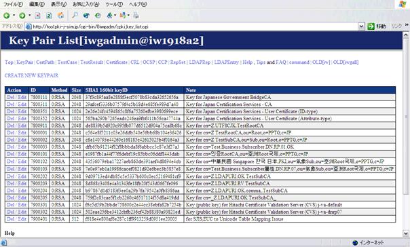Click the リンク links toolbar label
Viewport: 410px width, 247px height.
coord(396,26)
